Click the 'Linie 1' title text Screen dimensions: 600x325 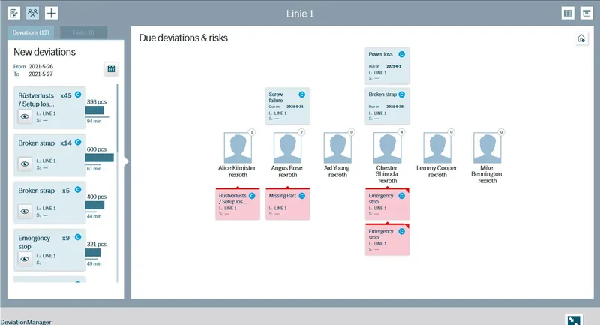(x=300, y=14)
